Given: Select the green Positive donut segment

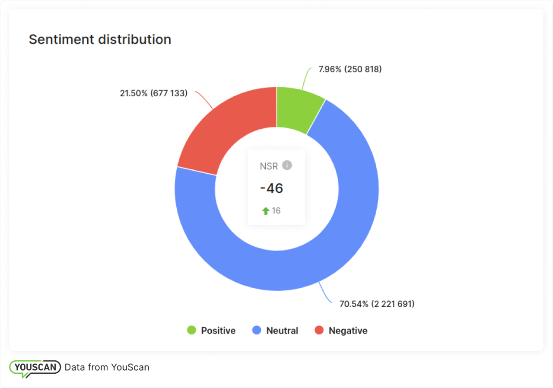Looking at the screenshot, I should (x=298, y=108).
